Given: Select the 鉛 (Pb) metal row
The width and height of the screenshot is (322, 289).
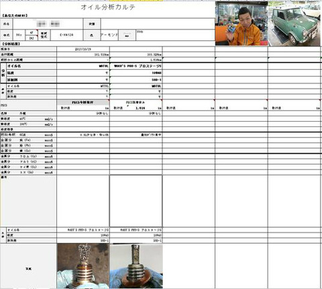Looking at the screenshot, I should [x=28, y=146].
